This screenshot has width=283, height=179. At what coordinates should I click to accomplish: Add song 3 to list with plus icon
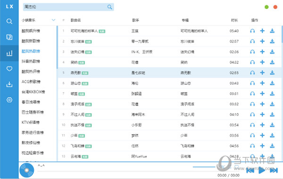262,52
